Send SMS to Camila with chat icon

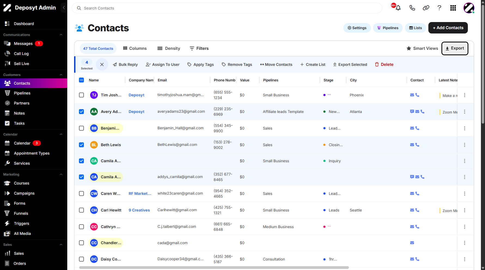click(x=412, y=177)
